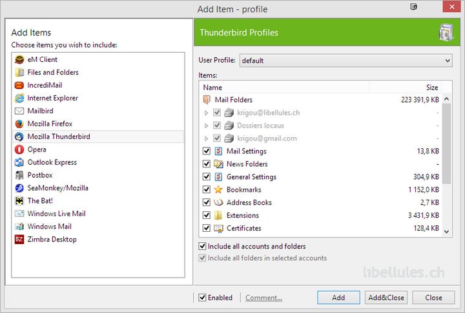Click the Windows Live Mail icon
The width and height of the screenshot is (465, 313).
tap(19, 214)
